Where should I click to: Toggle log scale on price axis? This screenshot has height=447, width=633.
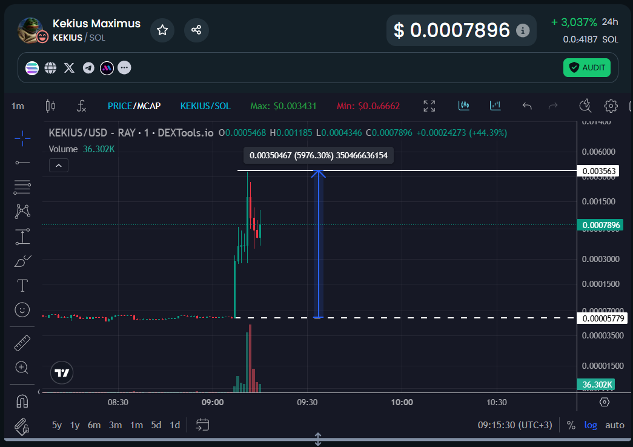[x=590, y=425]
